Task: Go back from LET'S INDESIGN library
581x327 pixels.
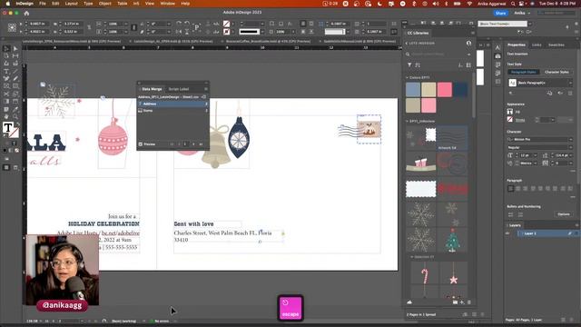Action: coord(407,44)
